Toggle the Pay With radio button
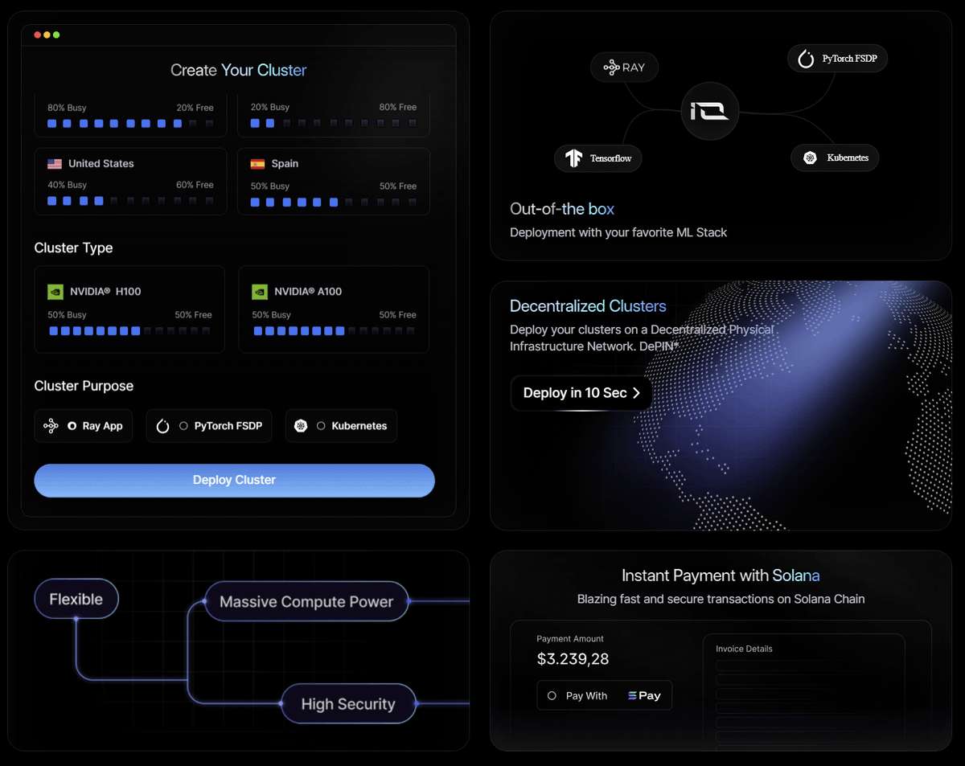 point(552,696)
